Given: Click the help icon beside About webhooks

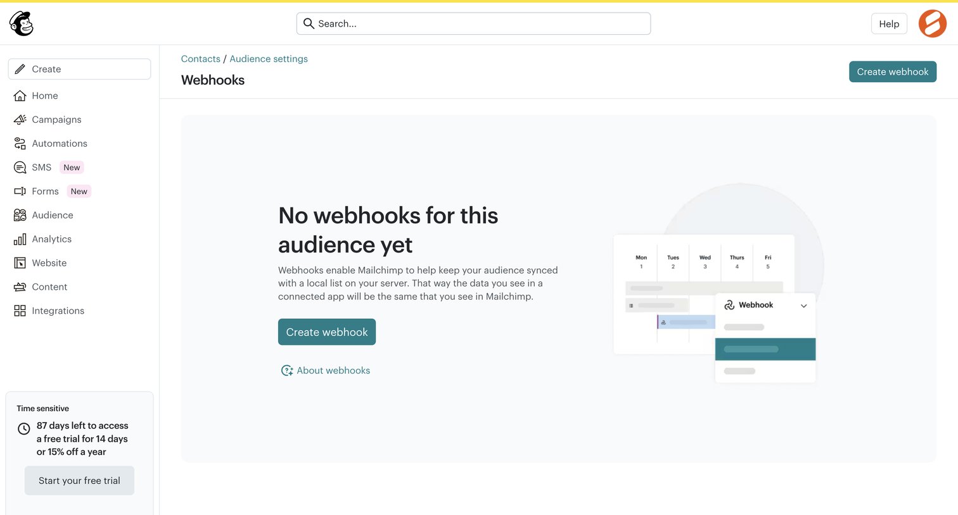Looking at the screenshot, I should point(287,371).
